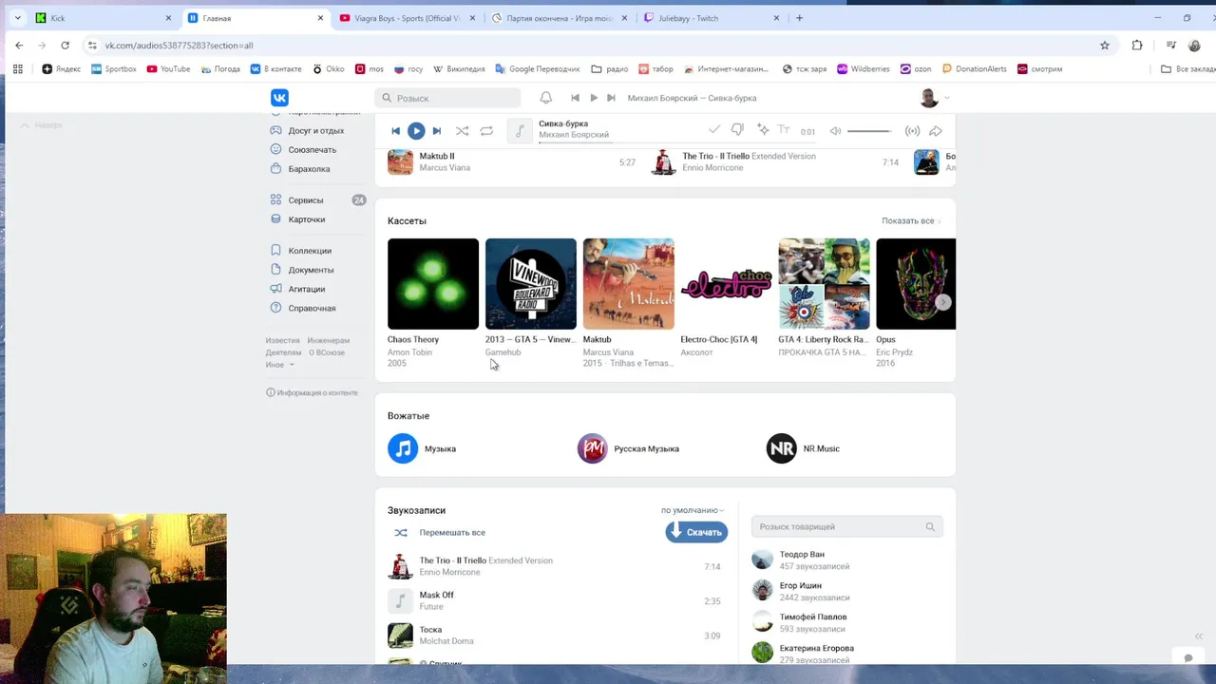Skip to next track in header mini player
Image resolution: width=1216 pixels, height=684 pixels.
(x=612, y=98)
